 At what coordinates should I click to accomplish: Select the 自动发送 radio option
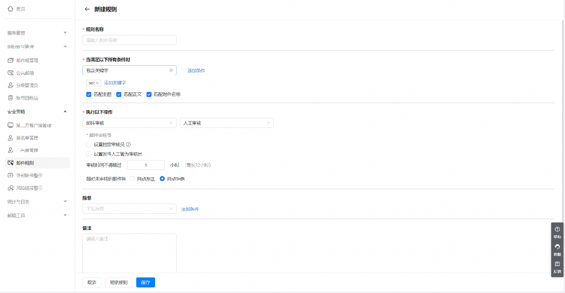point(132,179)
